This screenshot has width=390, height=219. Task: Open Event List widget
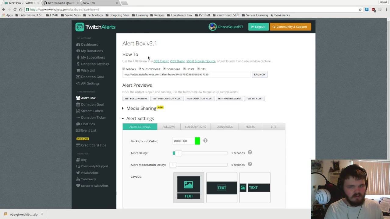coord(86,130)
